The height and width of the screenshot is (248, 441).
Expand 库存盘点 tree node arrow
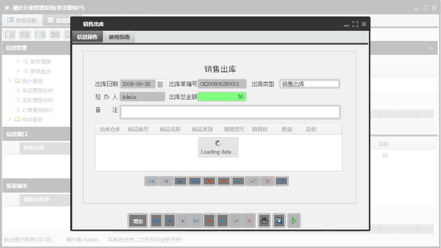click(x=18, y=71)
